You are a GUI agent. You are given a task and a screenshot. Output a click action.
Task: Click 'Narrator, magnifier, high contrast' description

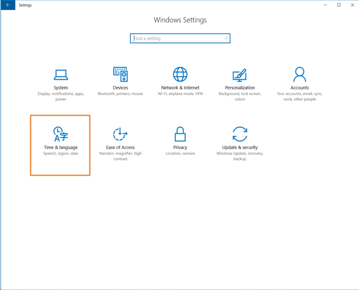[x=121, y=156]
